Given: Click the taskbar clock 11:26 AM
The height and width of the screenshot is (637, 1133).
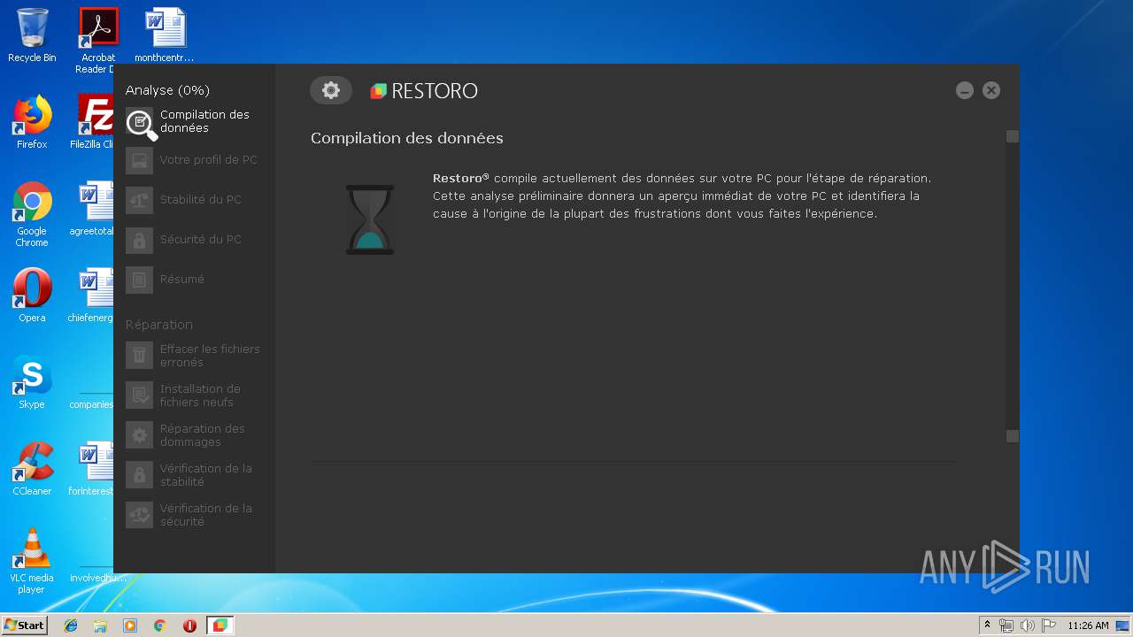Looking at the screenshot, I should pos(1088,625).
